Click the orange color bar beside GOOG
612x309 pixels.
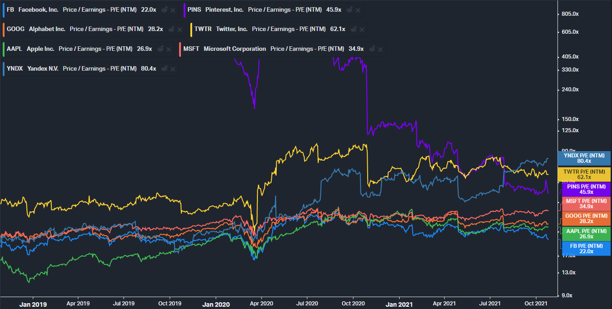click(x=4, y=29)
